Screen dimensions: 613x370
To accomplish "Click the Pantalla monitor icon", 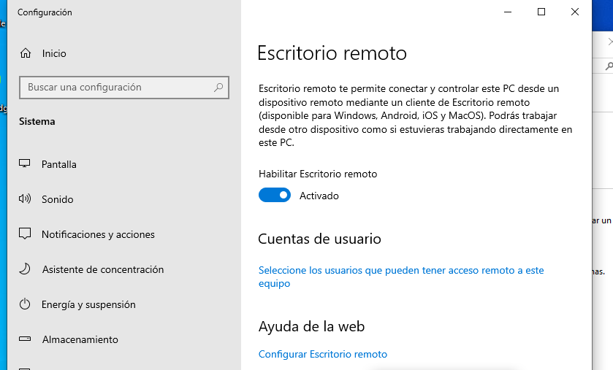I will click(x=25, y=163).
